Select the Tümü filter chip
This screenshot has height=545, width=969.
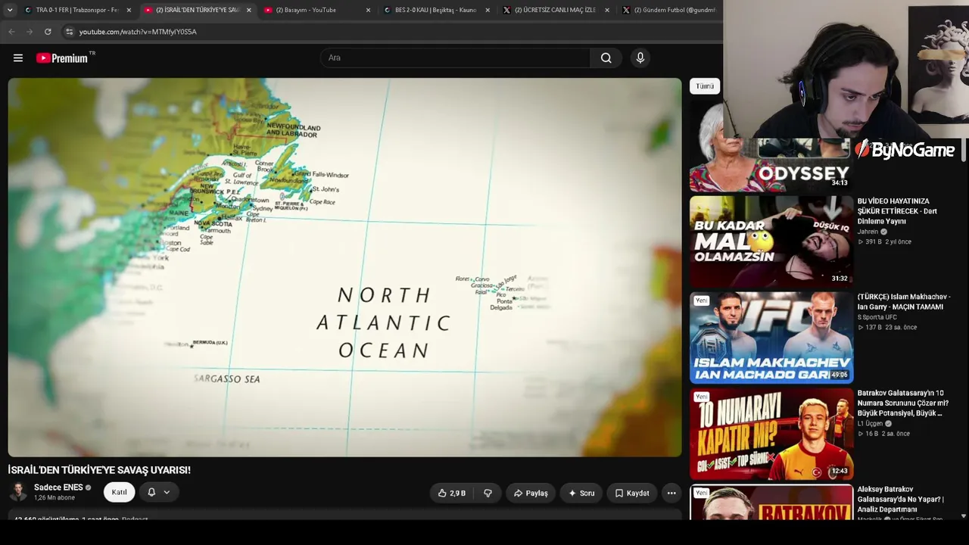coord(705,86)
